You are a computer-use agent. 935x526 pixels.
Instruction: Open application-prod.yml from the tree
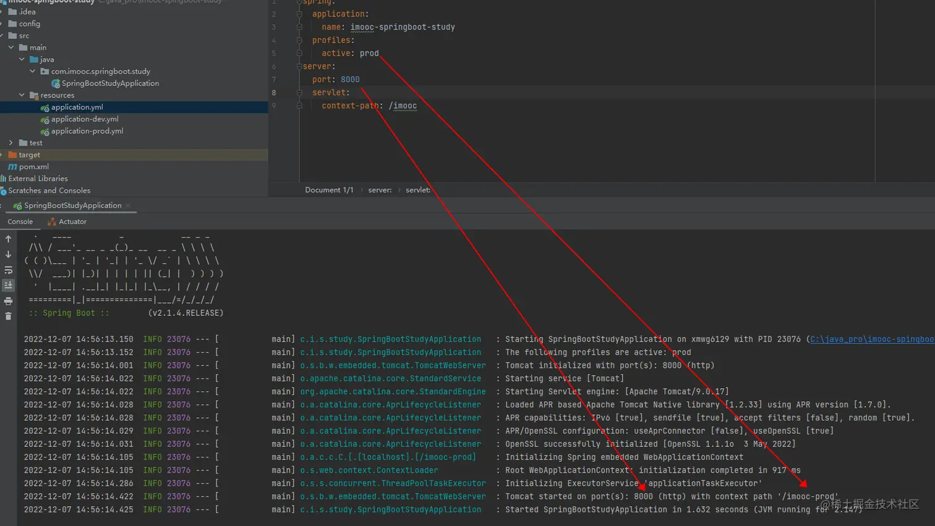point(87,130)
